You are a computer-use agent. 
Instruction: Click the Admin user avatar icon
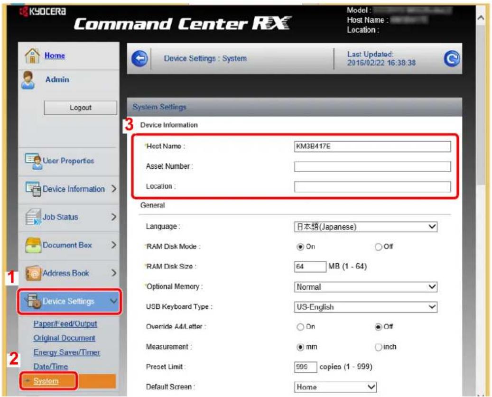[28, 80]
